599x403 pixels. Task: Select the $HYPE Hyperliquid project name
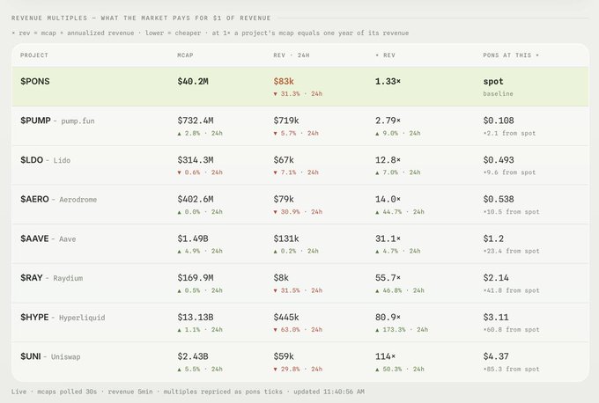pos(63,317)
